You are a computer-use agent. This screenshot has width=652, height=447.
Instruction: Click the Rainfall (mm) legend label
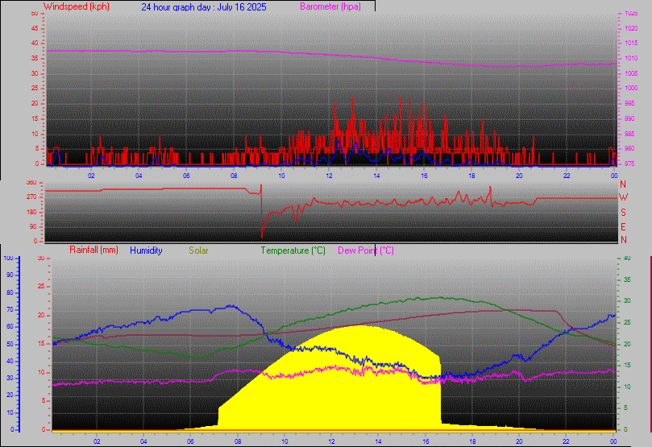(x=93, y=250)
